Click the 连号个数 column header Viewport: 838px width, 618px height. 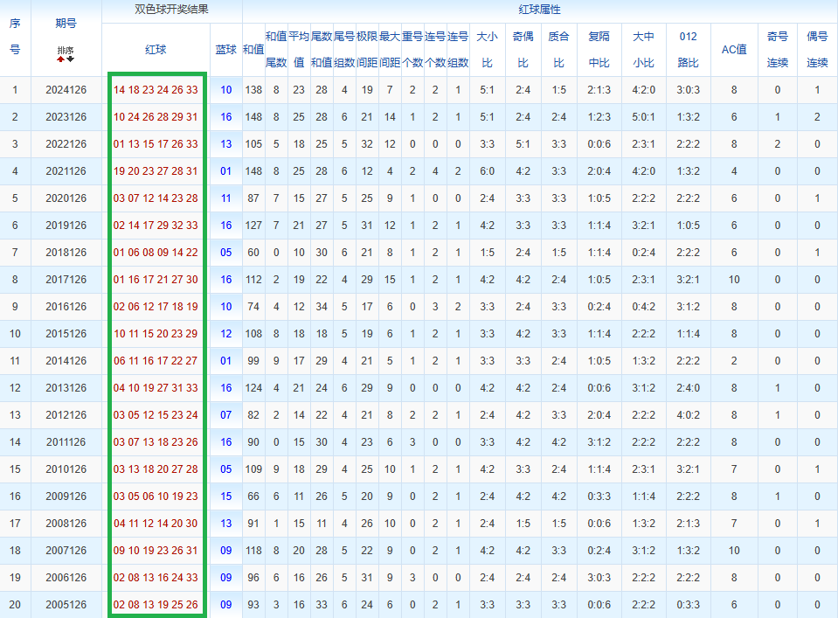coord(435,49)
